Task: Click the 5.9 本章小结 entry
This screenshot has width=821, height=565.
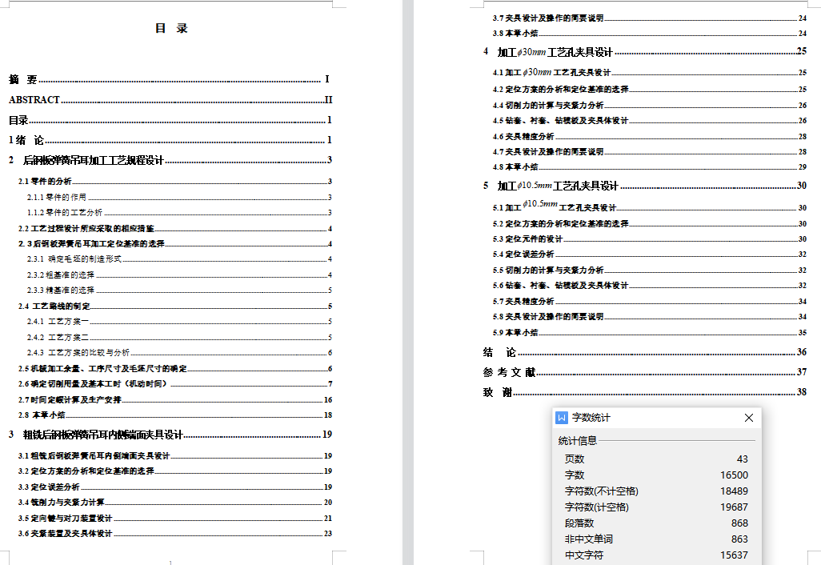Action: tap(649, 332)
